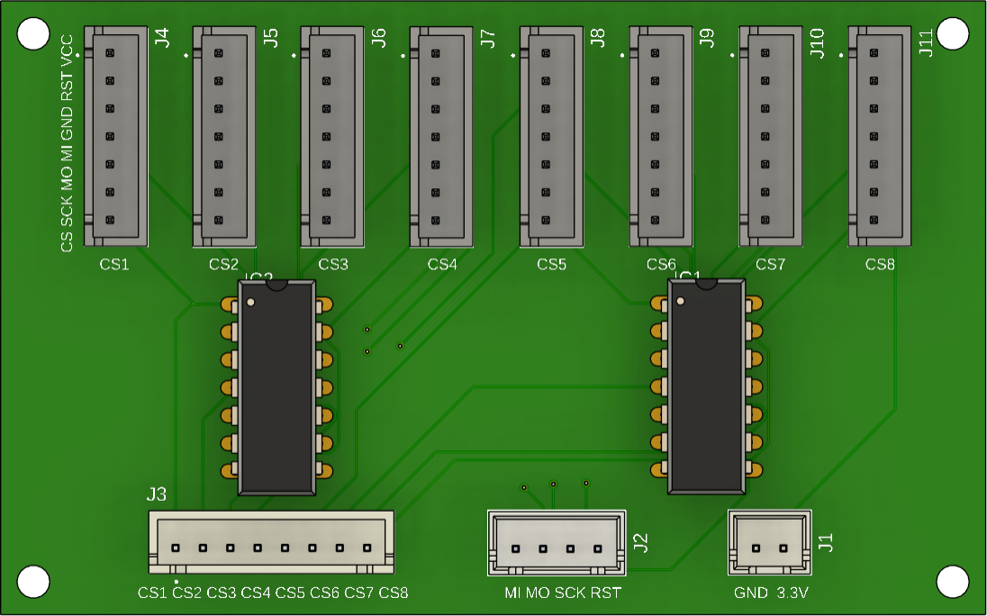Click the vertical SCK label beside J4
The height and width of the screenshot is (616, 987).
point(67,211)
